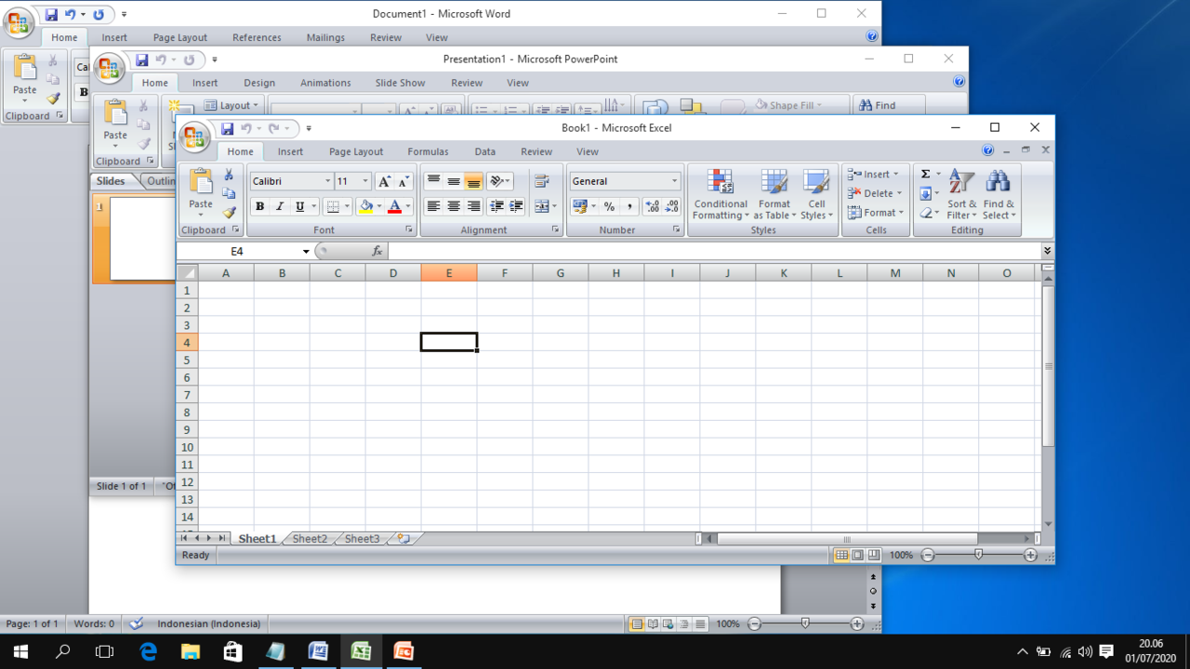Screen dimensions: 1190x669
Task: Open the Excel Data ribbon tab
Action: pos(485,151)
